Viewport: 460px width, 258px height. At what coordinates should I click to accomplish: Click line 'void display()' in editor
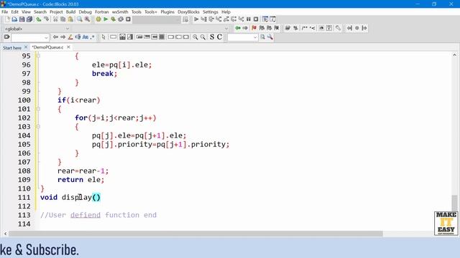(70, 198)
